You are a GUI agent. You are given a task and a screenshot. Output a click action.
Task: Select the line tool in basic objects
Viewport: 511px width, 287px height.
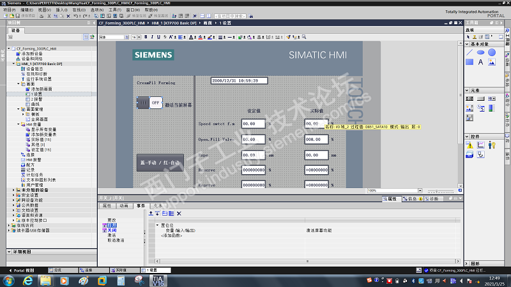coord(469,52)
